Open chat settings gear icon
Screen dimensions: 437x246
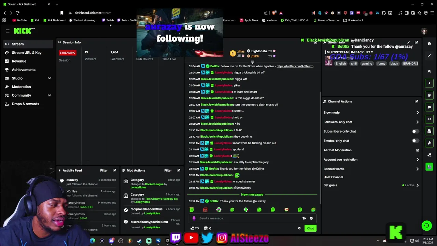pos(299,228)
